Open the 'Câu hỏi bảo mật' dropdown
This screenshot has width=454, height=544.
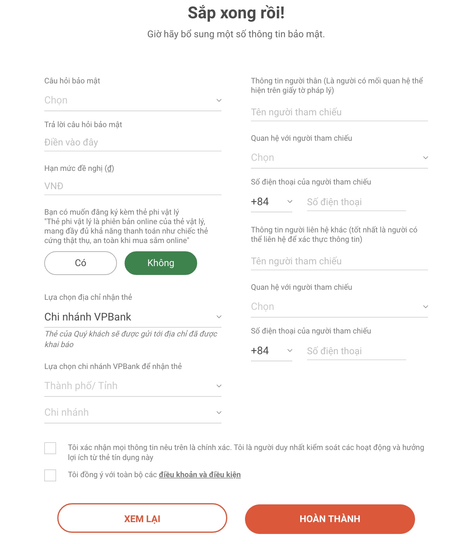[x=133, y=101]
